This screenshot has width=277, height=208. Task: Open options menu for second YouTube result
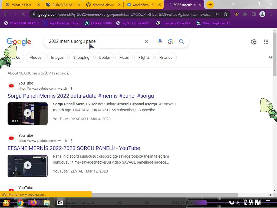[71, 141]
